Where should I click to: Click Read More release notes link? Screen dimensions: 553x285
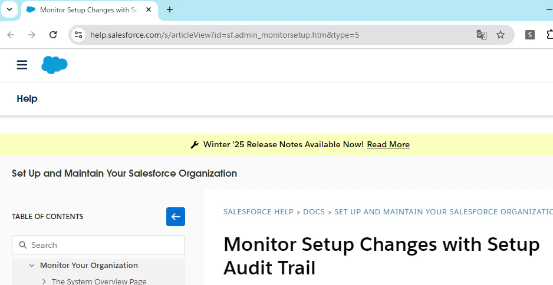point(389,144)
